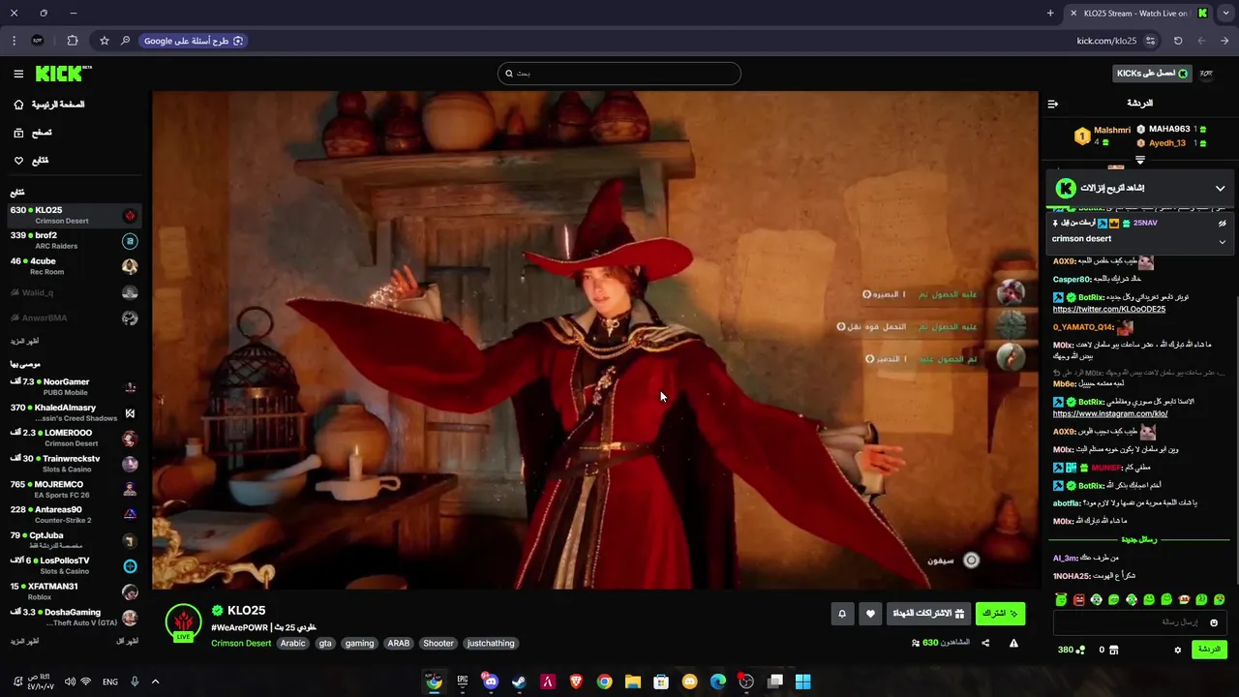Screen dimensions: 1239x697
Task: Open the KLO25 channel in the sidebar
Action: (75, 215)
